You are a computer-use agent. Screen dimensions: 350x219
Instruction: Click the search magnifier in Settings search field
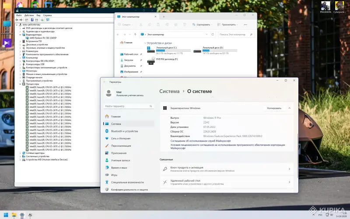point(150,106)
